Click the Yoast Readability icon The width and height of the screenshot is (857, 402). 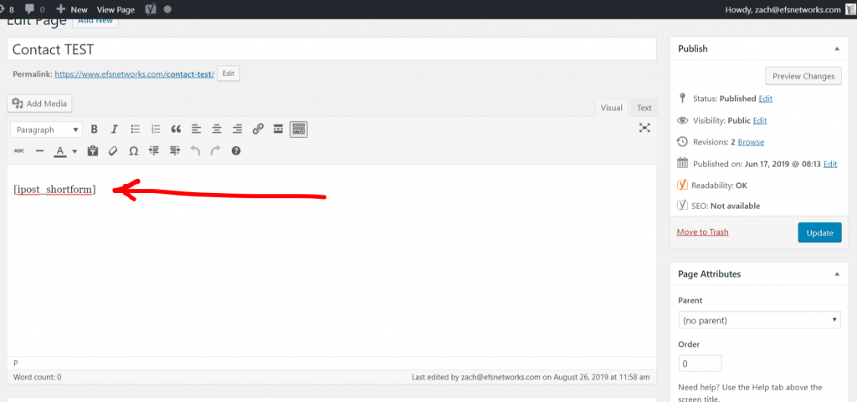pos(682,185)
